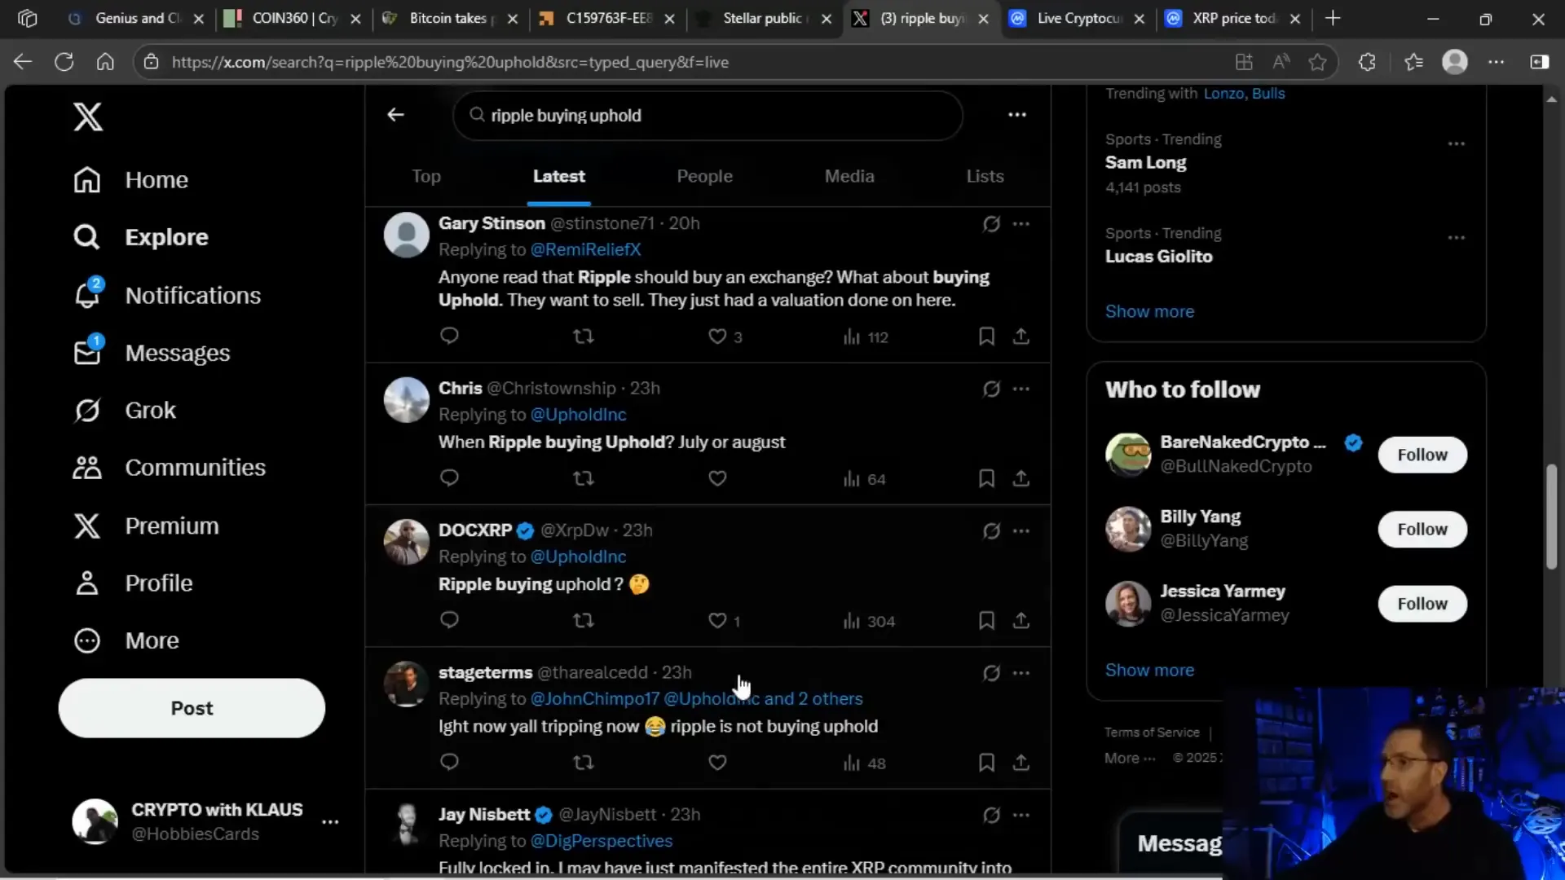
Task: Bookmark stageterms's post
Action: point(986,762)
